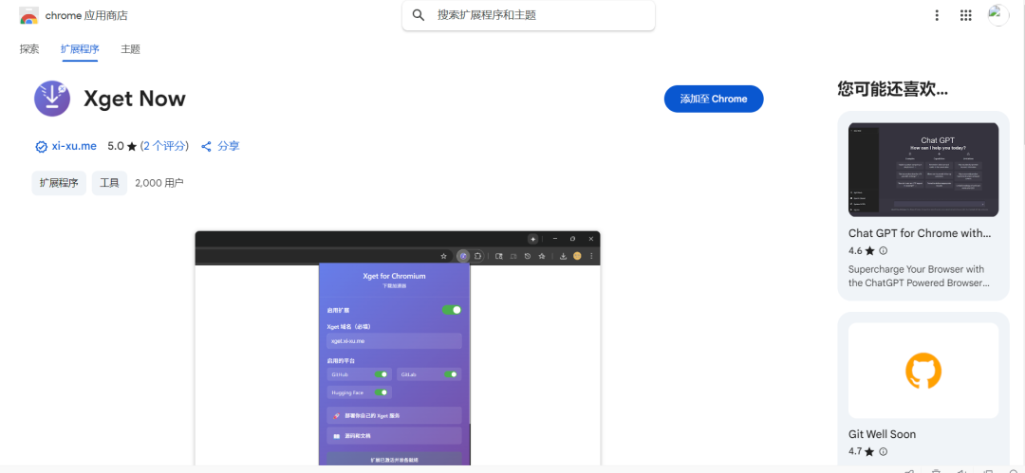The width and height of the screenshot is (1025, 473).
Task: Open the "Git Well Soon" title
Action: 882,434
